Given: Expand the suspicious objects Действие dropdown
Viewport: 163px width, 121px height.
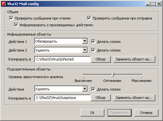Looking at the screenshot, I should click(85, 89).
